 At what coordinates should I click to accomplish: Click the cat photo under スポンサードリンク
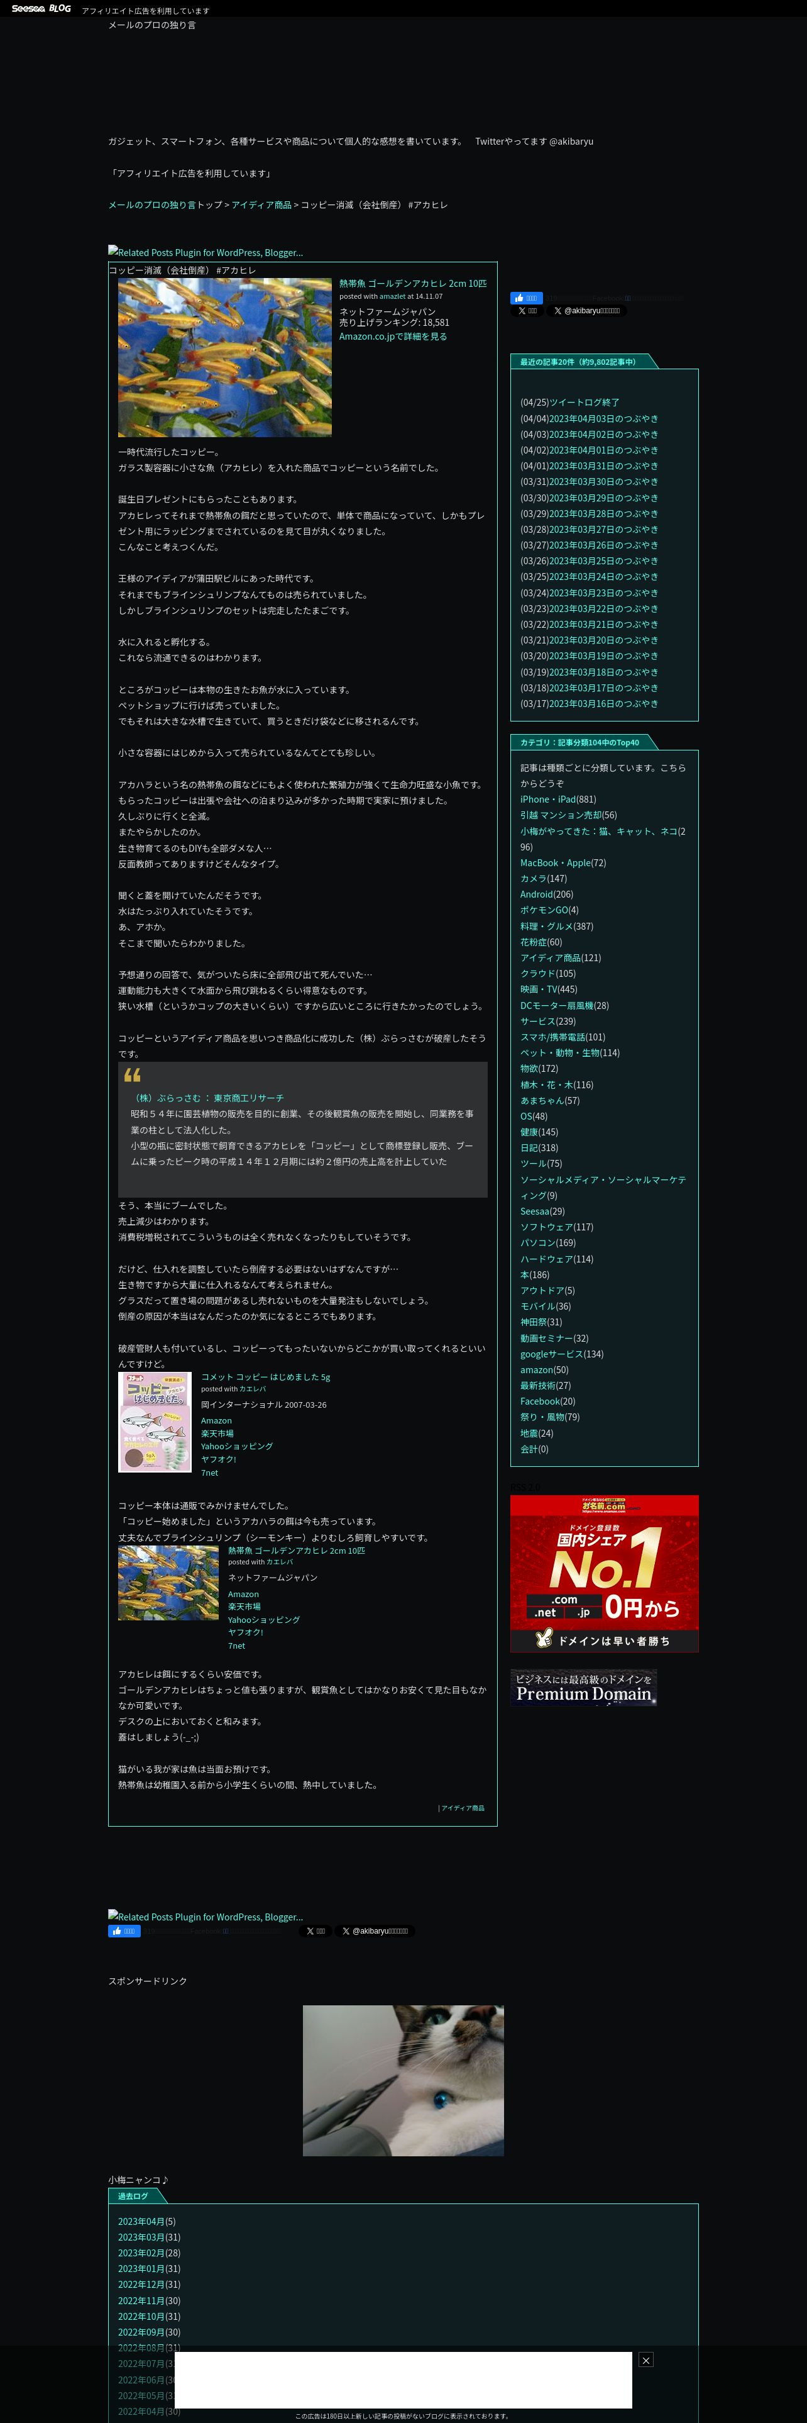(x=403, y=2081)
